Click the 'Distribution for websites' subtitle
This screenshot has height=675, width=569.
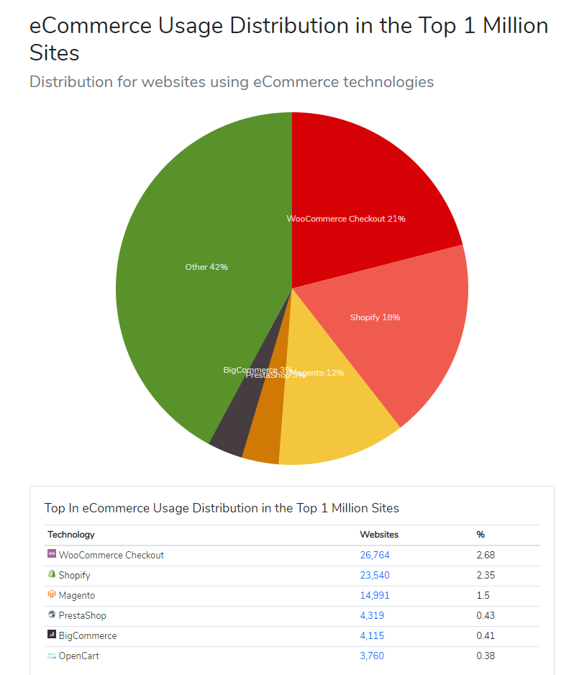[232, 82]
